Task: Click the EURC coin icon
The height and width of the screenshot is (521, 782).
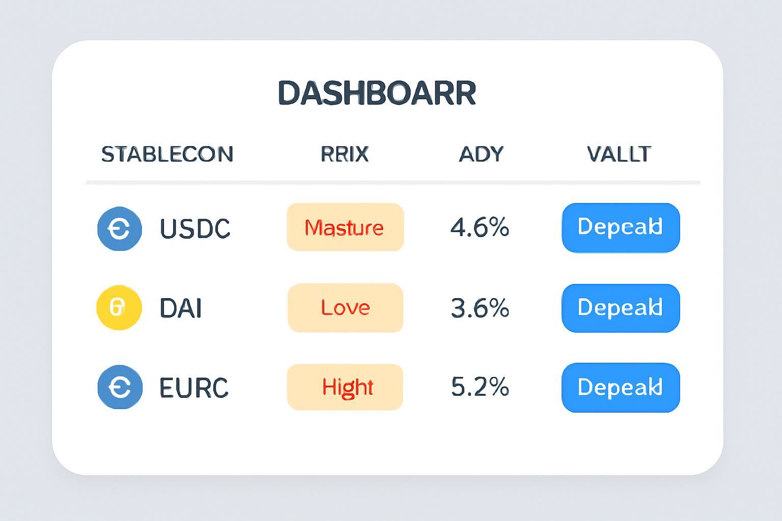Action: coord(120,387)
